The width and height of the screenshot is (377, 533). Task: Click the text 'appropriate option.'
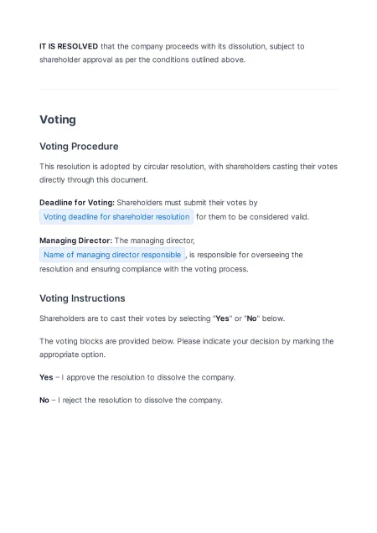[72, 354]
